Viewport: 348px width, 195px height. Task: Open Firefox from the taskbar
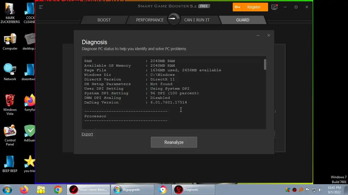pyautogui.click(x=24, y=190)
